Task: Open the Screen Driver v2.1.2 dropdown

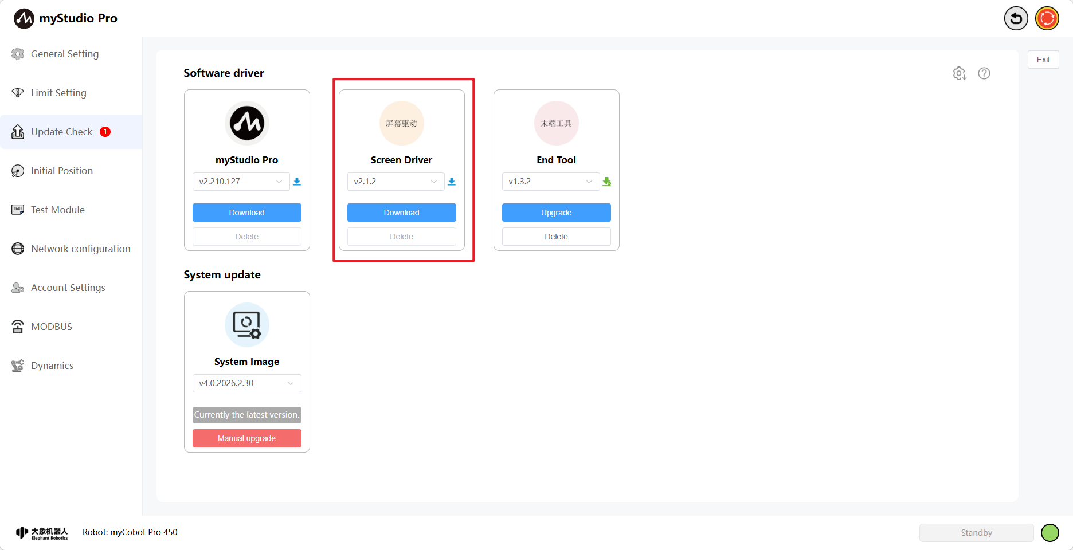Action: point(395,182)
